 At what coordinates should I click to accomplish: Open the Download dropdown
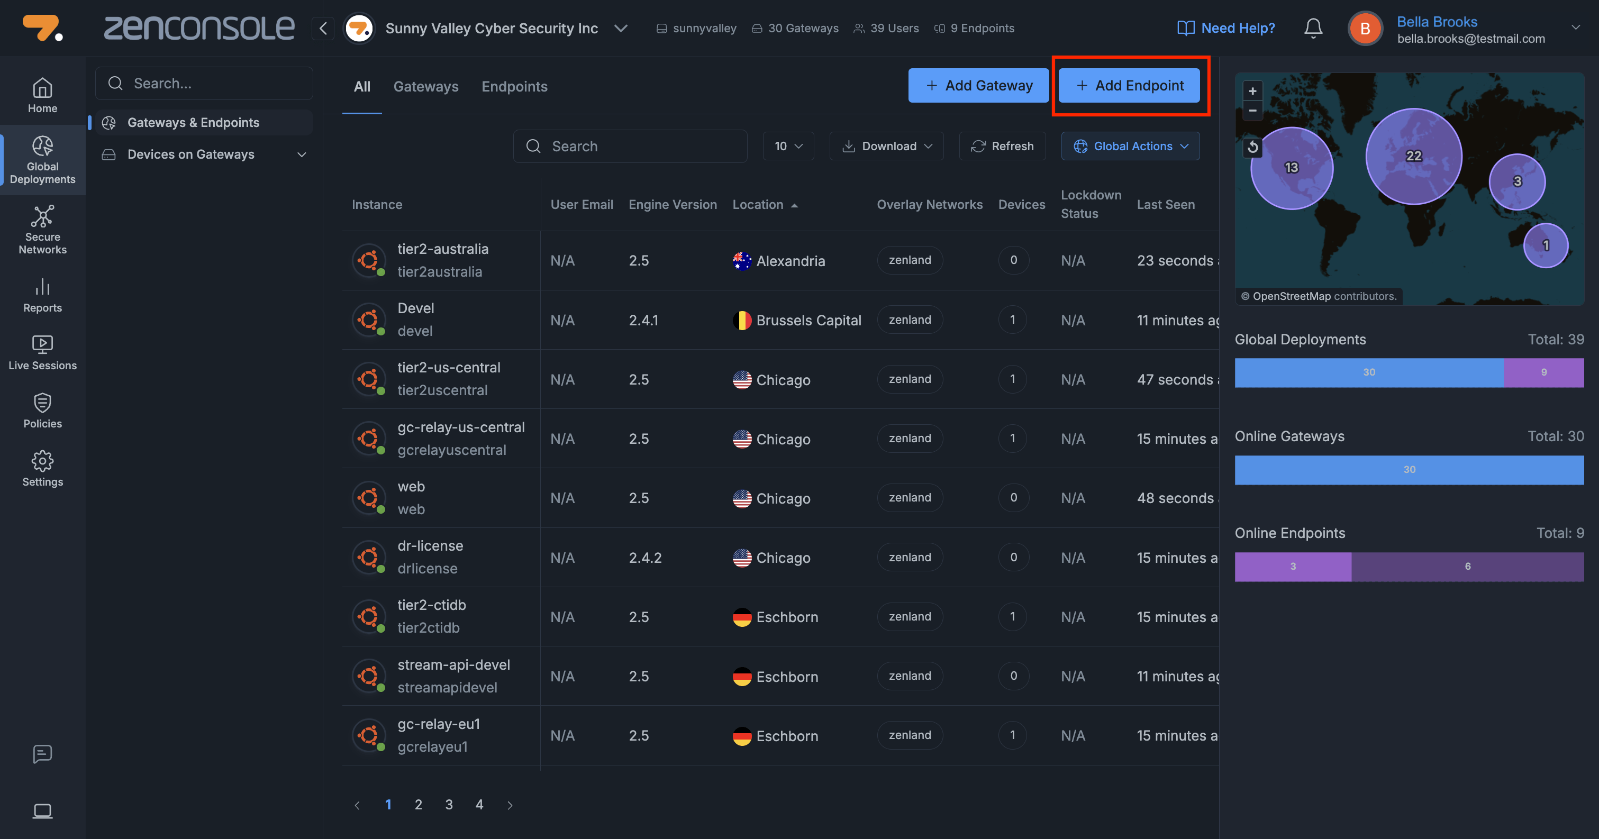tap(886, 146)
